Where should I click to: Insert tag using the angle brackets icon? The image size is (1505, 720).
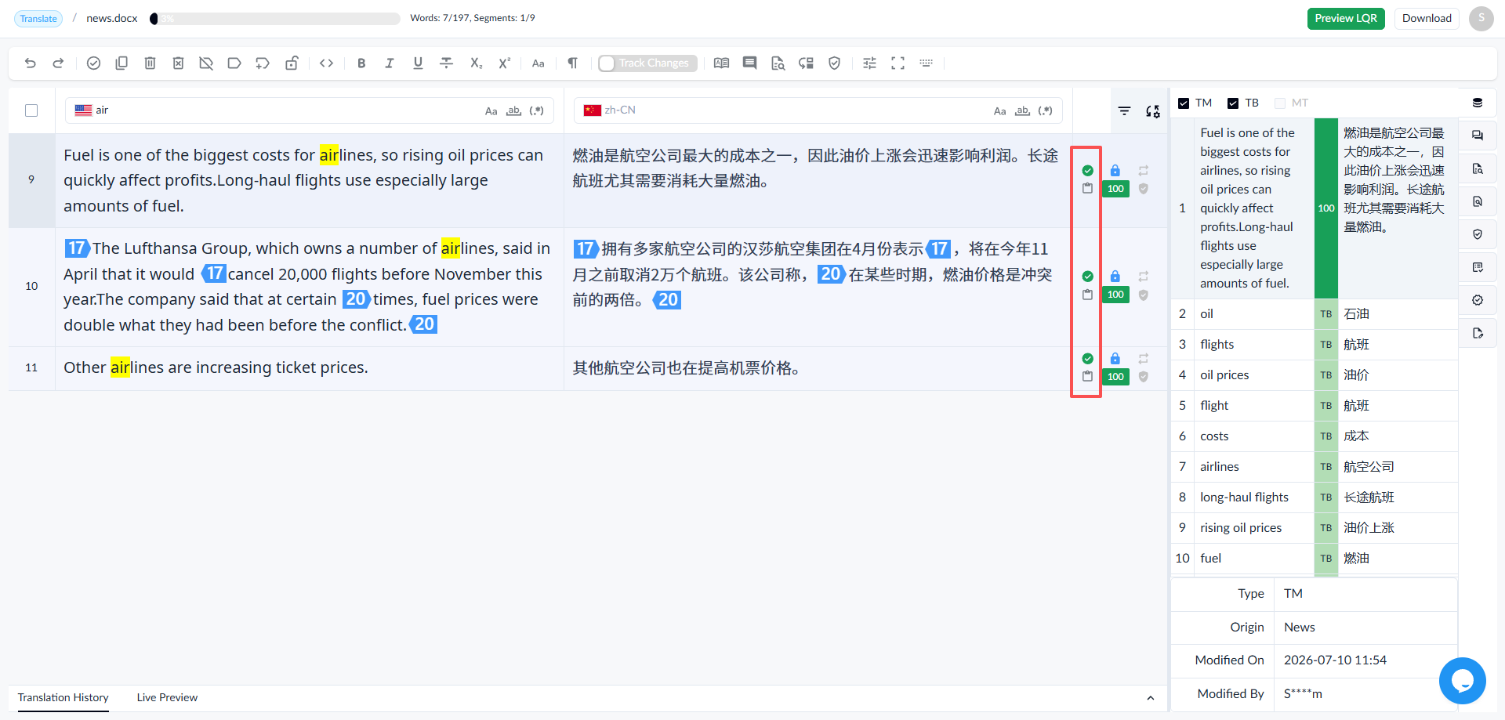327,63
